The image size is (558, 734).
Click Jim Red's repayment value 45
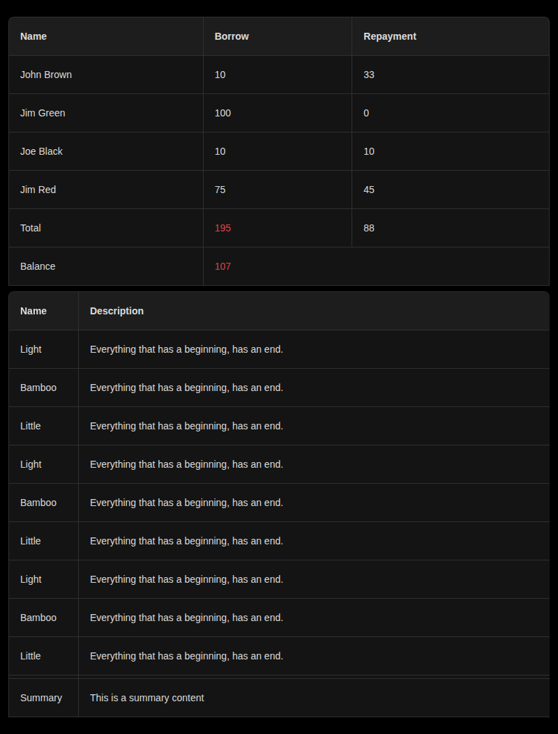[369, 190]
